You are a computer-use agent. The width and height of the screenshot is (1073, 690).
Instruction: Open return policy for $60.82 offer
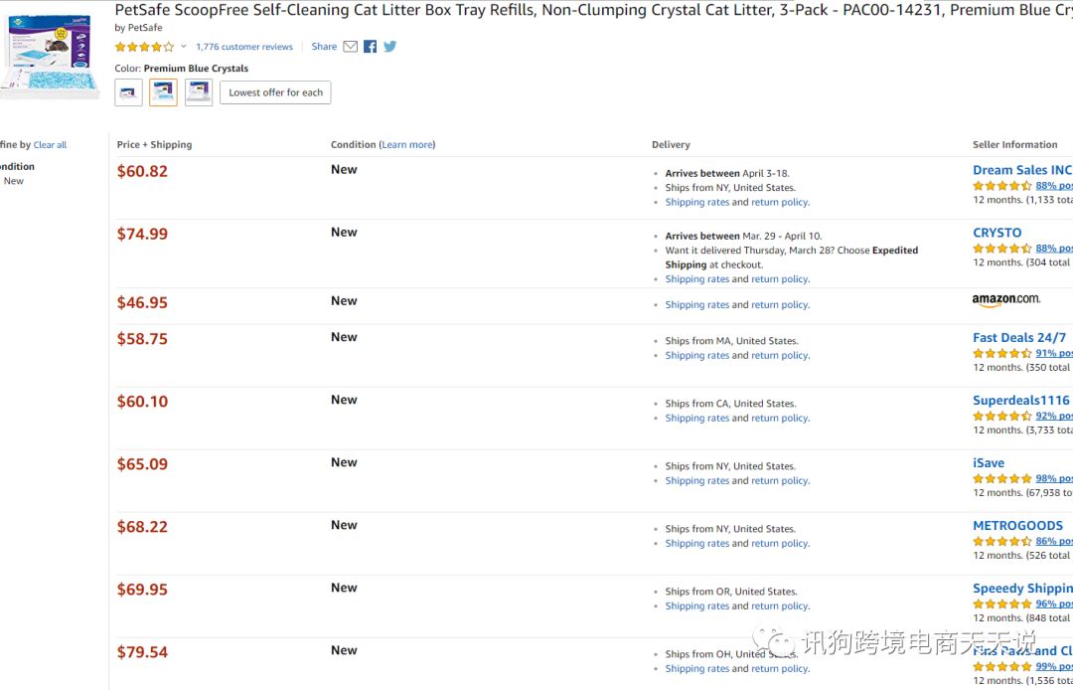780,203
